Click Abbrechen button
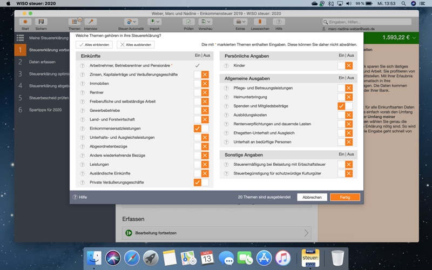The image size is (432, 270). click(312, 197)
